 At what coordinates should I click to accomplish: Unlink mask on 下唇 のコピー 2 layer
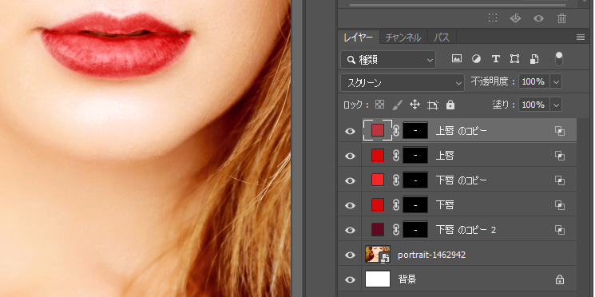pyautogui.click(x=396, y=230)
